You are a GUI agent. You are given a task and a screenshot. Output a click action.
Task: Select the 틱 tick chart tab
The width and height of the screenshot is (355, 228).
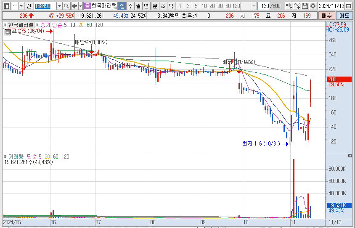click(x=171, y=6)
